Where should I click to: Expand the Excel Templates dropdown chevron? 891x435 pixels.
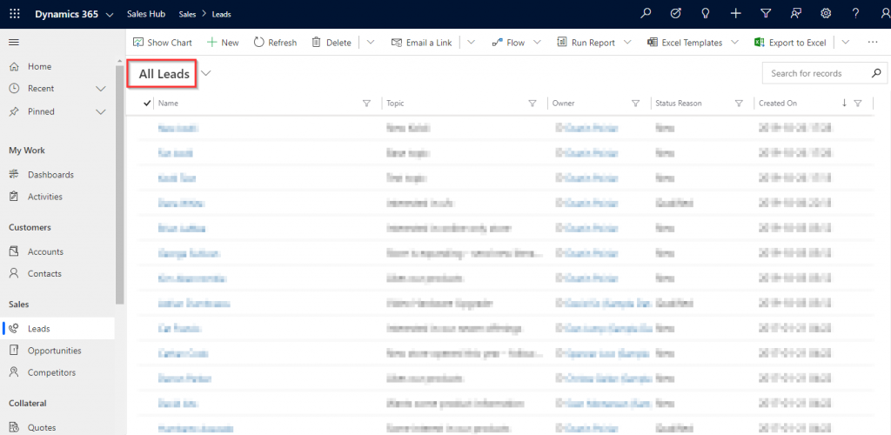click(x=734, y=43)
